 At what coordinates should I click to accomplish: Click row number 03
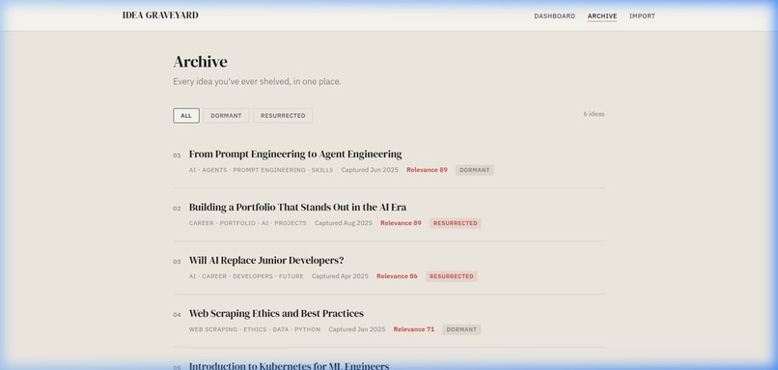click(178, 262)
